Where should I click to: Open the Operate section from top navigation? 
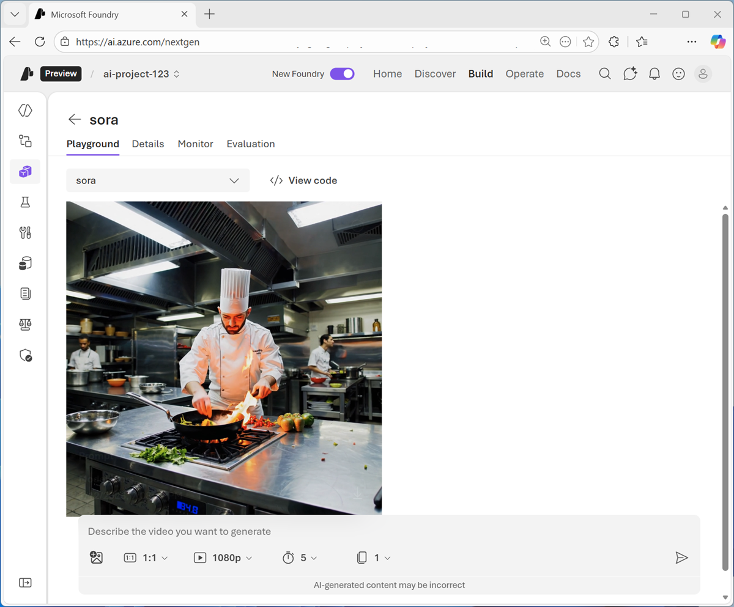pyautogui.click(x=524, y=73)
